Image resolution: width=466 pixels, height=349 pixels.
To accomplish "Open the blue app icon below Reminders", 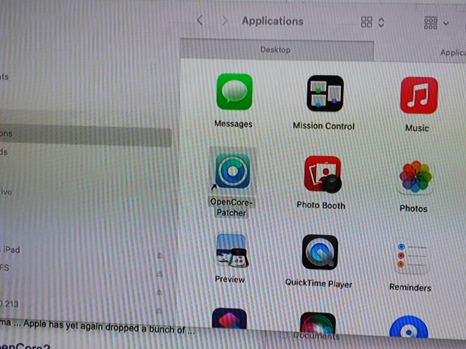I will [x=409, y=327].
